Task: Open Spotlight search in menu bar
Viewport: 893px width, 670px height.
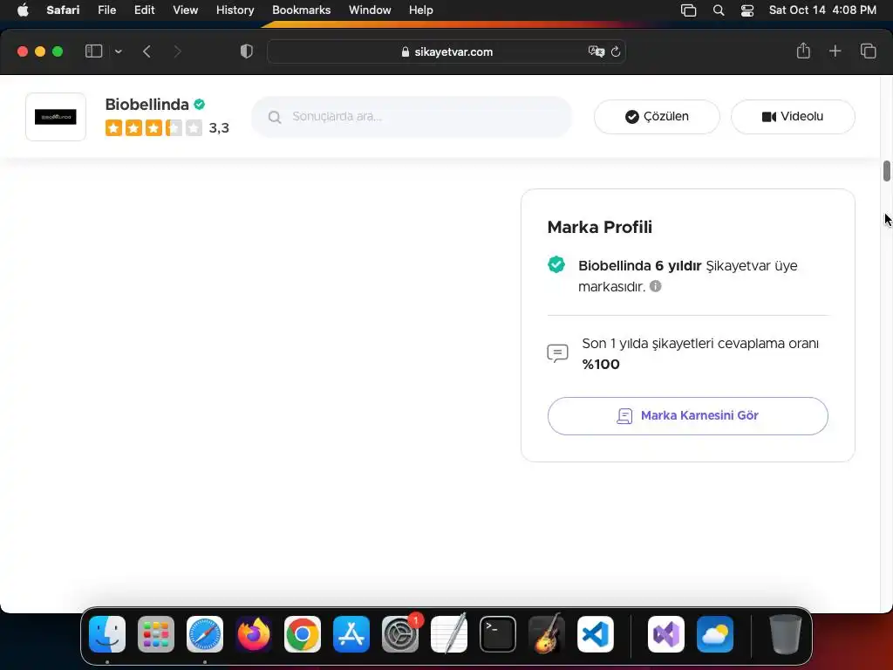Action: coord(719,10)
